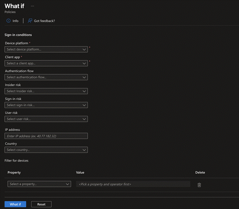Screen dimensions: 239x209
Task: Open the Country dropdown
Action: (x=46, y=150)
